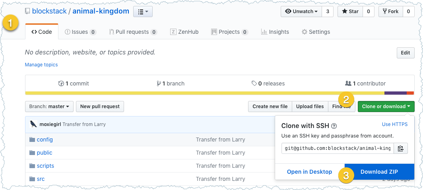This screenshot has width=423, height=190.
Task: Expand the Branch: master selector
Action: 49,107
